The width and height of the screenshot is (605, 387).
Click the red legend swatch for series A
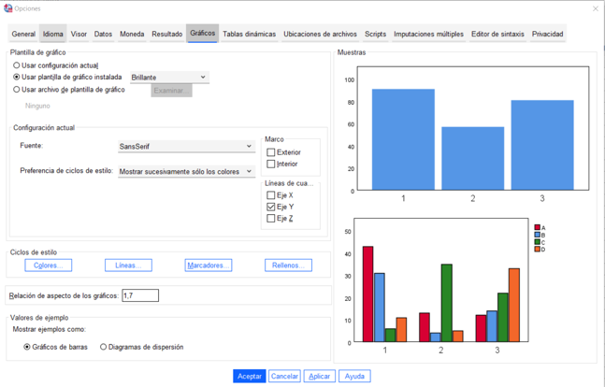click(537, 228)
